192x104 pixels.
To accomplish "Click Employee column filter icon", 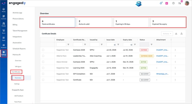I will pyautogui.click(x=68, y=44).
